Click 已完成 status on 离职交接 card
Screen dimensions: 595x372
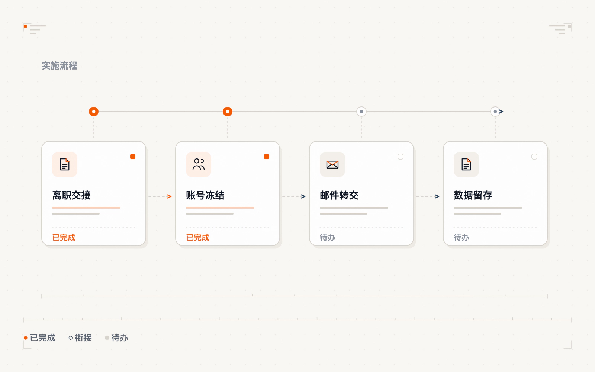[x=64, y=238]
